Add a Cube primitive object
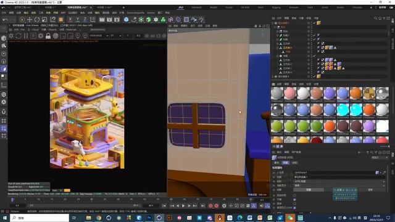This screenshot has width=395, height=222. (x=126, y=19)
